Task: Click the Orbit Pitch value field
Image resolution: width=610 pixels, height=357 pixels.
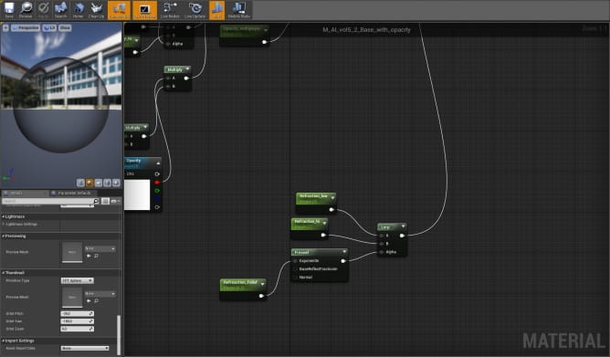Action: [x=77, y=313]
